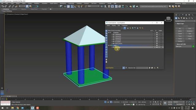
Task: Select Cameras category in command panel
Action: pyautogui.click(x=184, y=18)
